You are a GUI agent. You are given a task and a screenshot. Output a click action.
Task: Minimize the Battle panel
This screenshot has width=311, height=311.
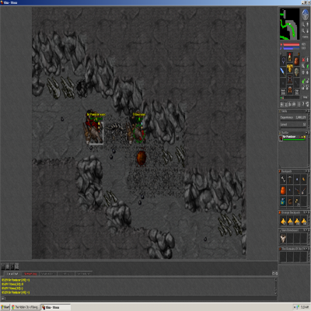pyautogui.click(x=306, y=133)
